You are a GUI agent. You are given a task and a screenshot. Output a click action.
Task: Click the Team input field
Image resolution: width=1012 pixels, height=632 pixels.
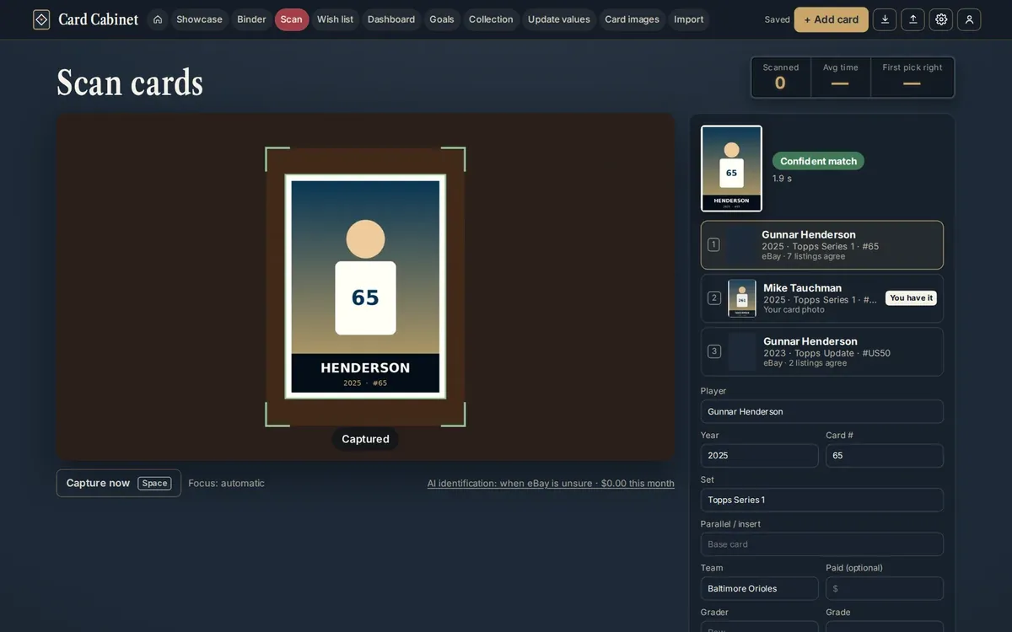(759, 588)
